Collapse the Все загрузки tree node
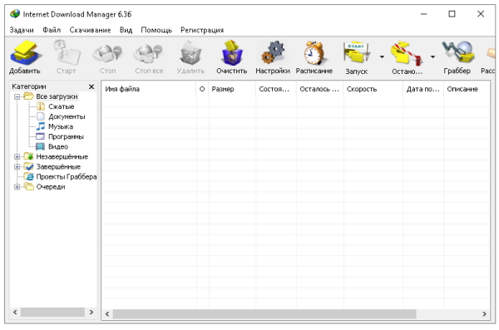 point(17,96)
